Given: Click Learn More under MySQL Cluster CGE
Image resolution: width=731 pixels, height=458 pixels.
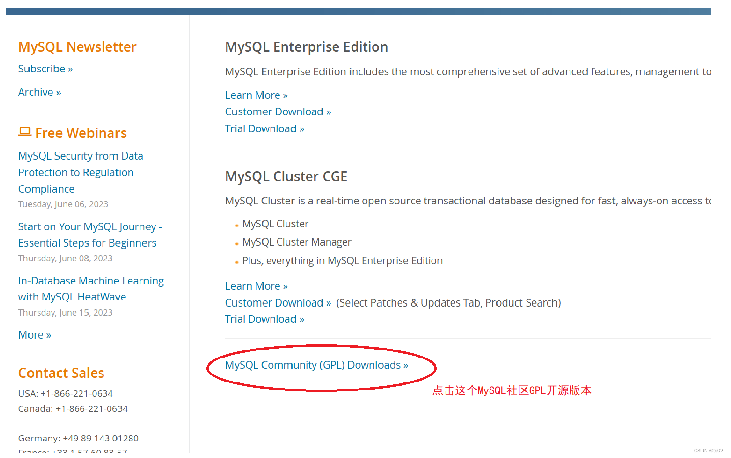Looking at the screenshot, I should [x=256, y=286].
